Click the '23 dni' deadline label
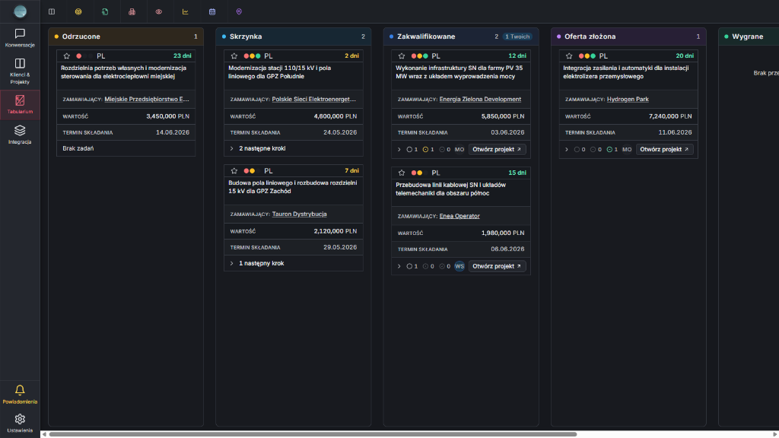 coord(183,56)
